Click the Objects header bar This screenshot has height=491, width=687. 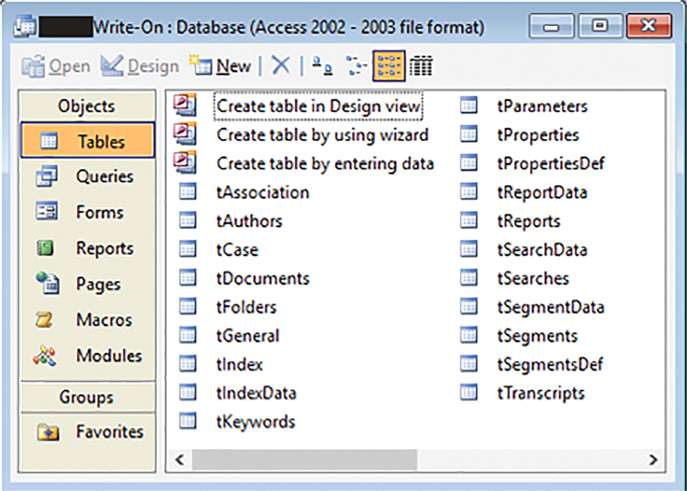(87, 106)
